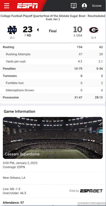Click the Penalties stat row
The width and height of the screenshot is (106, 206).
coord(53,69)
